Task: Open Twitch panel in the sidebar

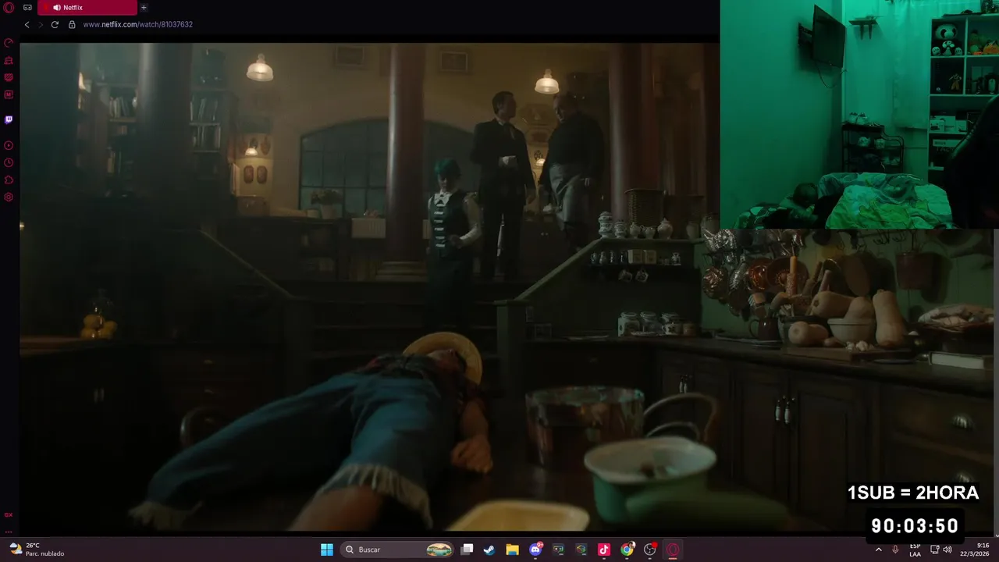Action: click(9, 119)
